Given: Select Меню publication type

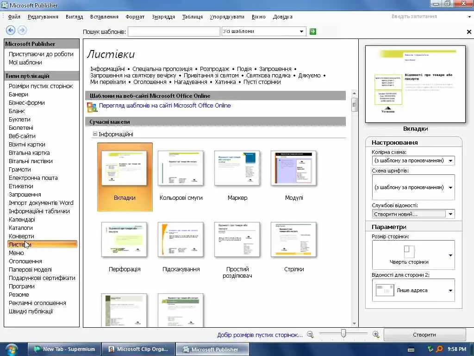Looking at the screenshot, I should click(x=16, y=253).
